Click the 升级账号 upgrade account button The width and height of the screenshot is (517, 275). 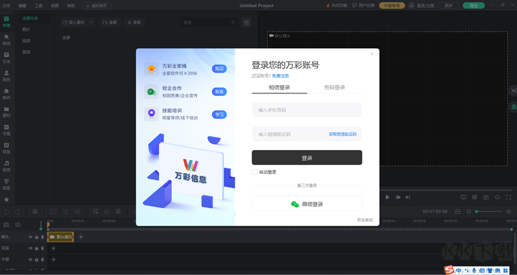392,6
